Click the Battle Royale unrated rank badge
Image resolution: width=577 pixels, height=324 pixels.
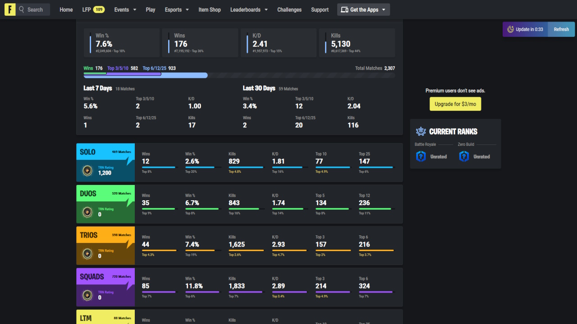[421, 156]
